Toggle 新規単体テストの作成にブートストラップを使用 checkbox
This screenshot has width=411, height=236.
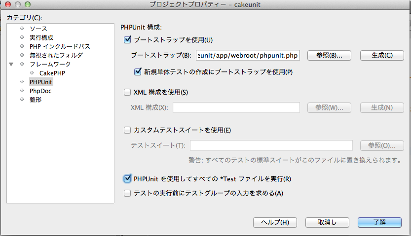(138, 72)
